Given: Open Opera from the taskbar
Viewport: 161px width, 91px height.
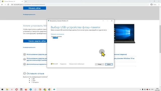Looking at the screenshot, I should point(17,89).
